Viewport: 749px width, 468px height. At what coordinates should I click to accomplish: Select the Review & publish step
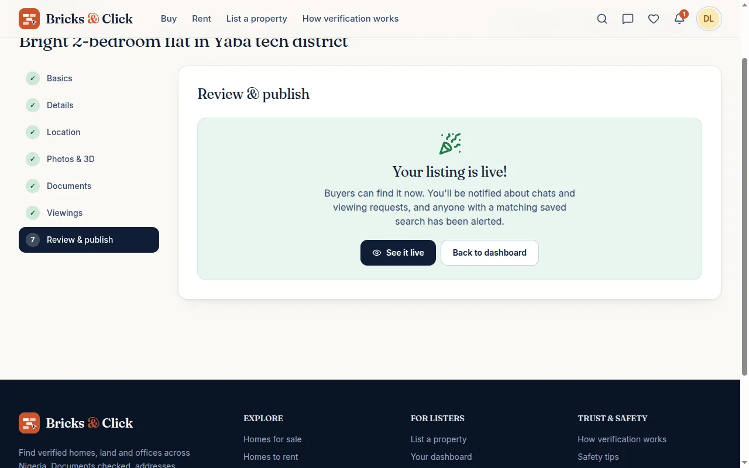89,240
